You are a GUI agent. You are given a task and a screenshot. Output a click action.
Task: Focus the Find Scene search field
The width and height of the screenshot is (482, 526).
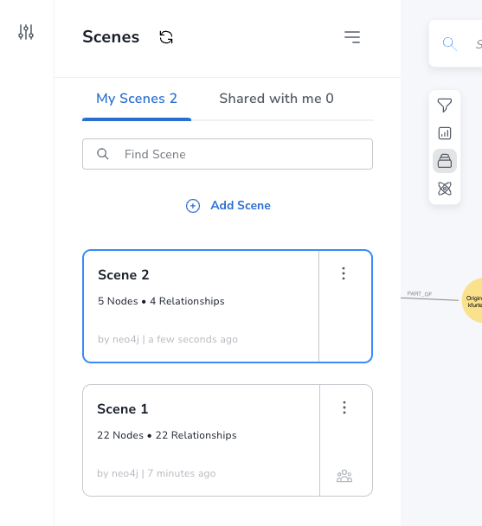[228, 154]
